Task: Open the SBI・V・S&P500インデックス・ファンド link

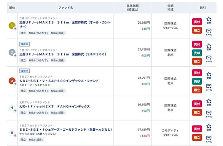Action: click(x=59, y=81)
